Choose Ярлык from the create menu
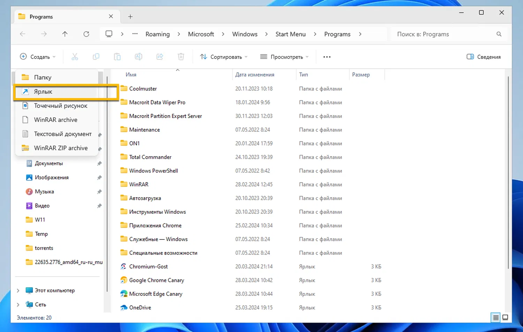The image size is (523, 332). [x=57, y=92]
